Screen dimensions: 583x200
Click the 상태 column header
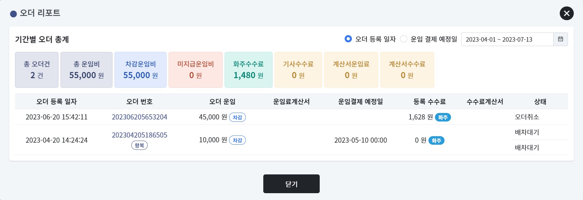coord(540,102)
